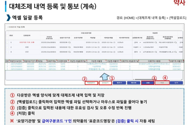Search product code 662505150
Viewport: 188px width, 125px height.
point(156,42)
